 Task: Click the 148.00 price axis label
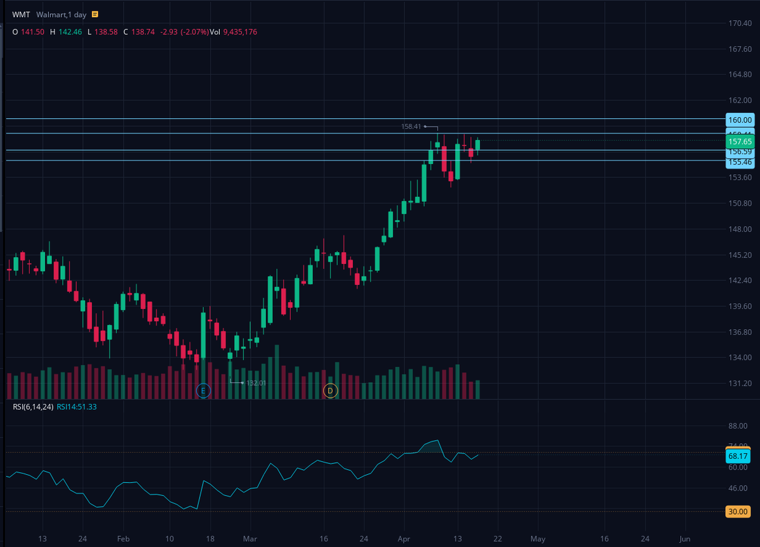[740, 229]
